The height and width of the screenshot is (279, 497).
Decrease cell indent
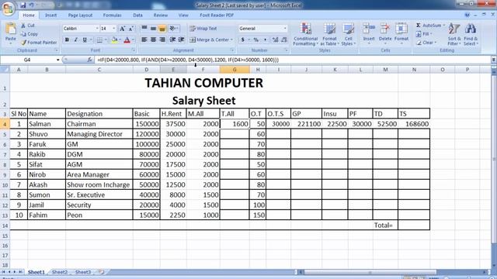click(x=172, y=40)
